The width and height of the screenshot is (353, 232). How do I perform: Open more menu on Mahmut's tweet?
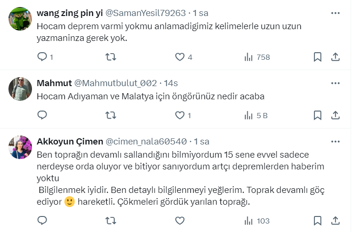click(x=335, y=83)
